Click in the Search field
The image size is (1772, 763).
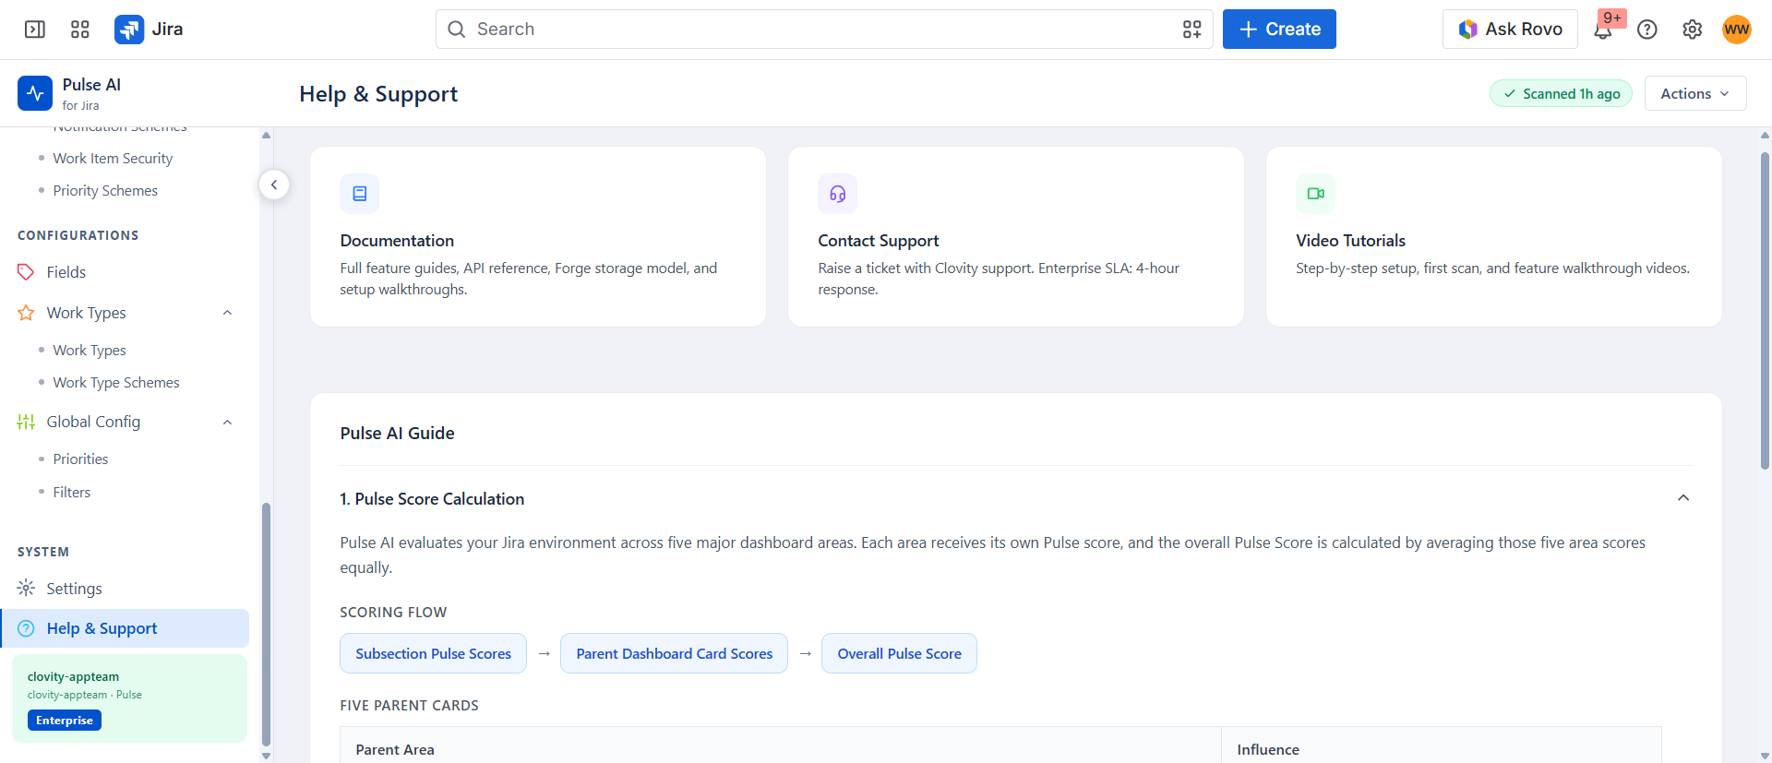pyautogui.click(x=824, y=30)
